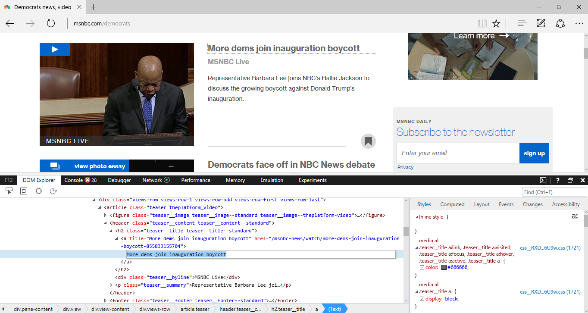Screen dimensions: 588x313
Task: Undock the developer tools window
Action: point(570,180)
